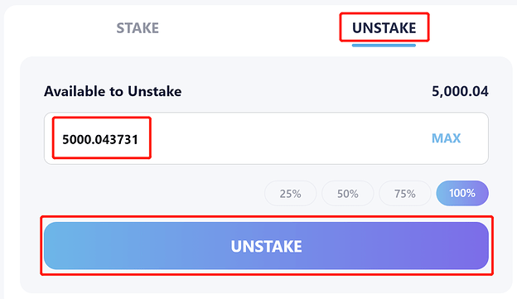The image size is (517, 299).
Task: Click the 5,000.04 available balance
Action: [460, 91]
